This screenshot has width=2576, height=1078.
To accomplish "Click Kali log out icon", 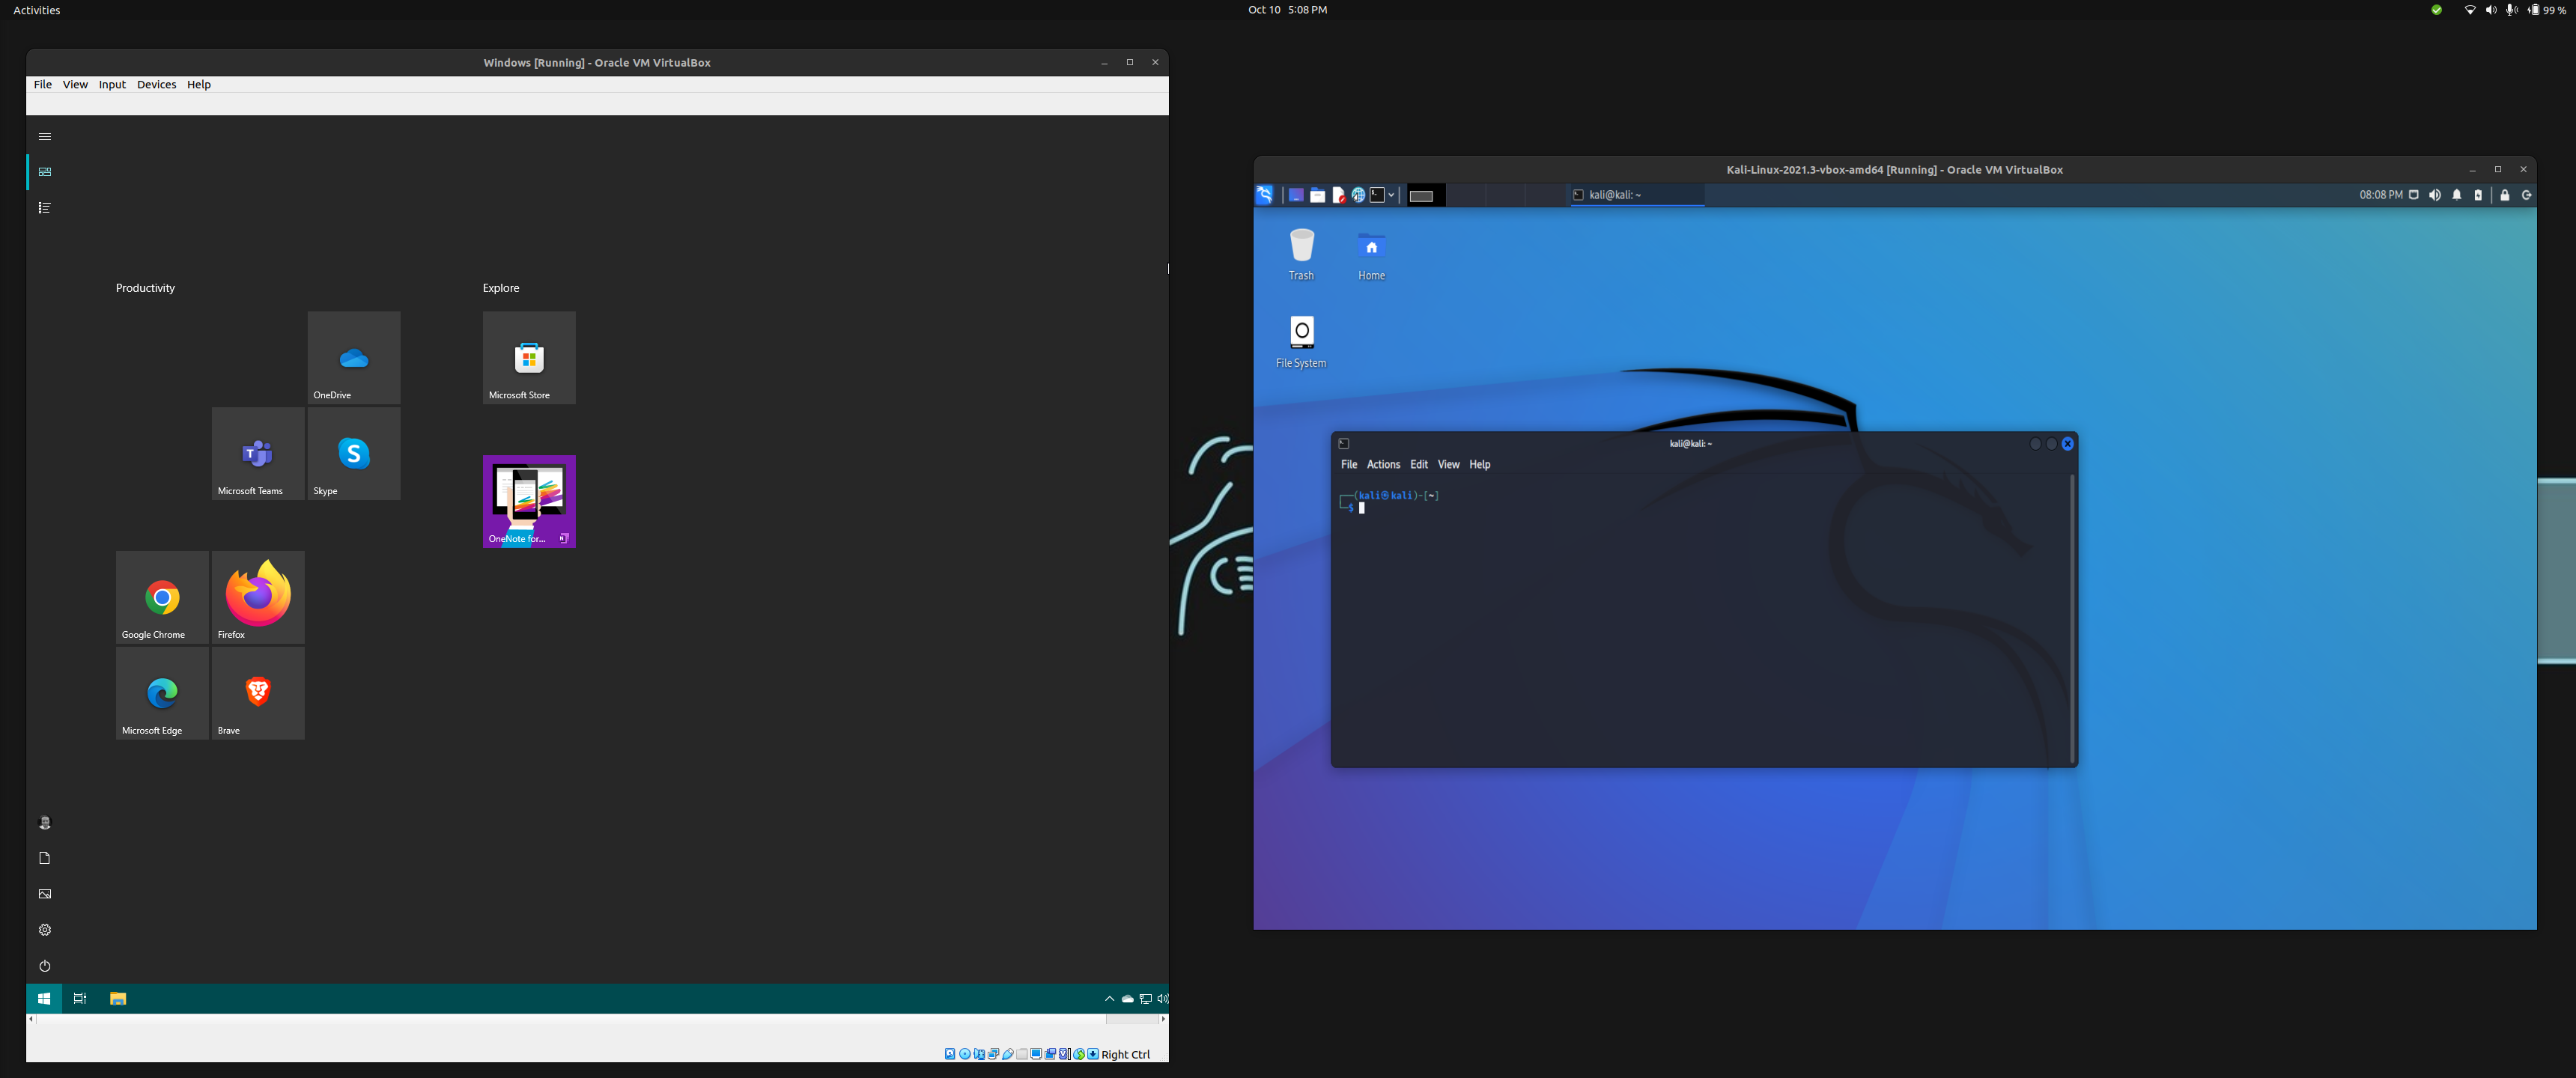I will 2527,195.
